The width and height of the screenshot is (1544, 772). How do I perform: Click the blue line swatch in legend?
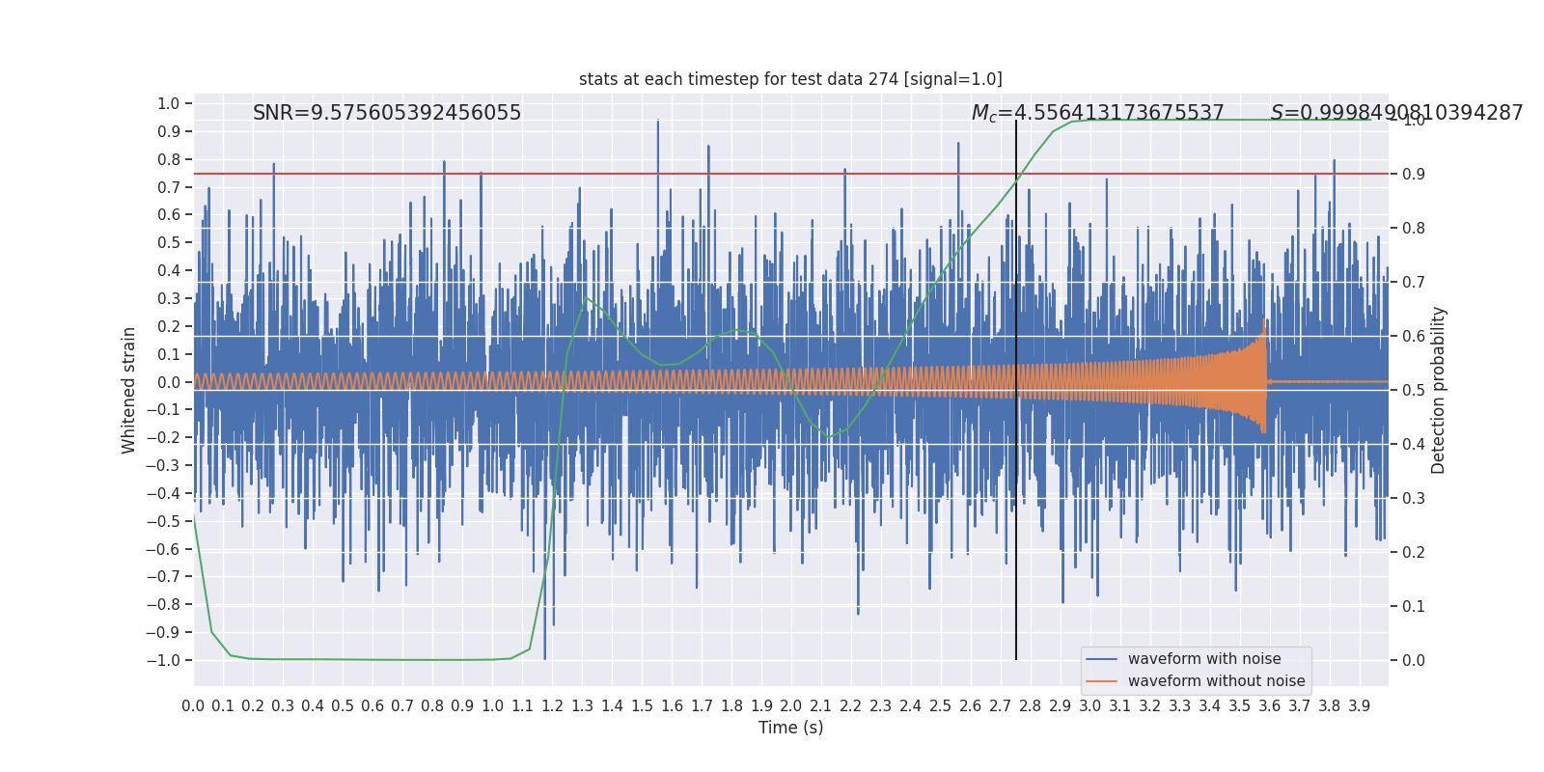pyautogui.click(x=1101, y=659)
